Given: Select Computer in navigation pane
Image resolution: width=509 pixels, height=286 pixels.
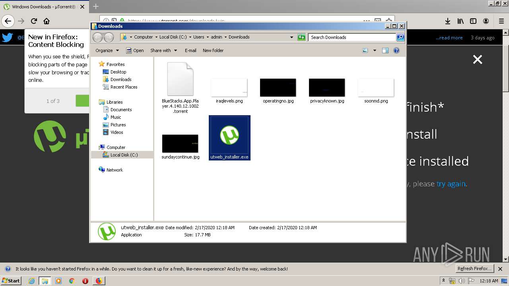Looking at the screenshot, I should [x=116, y=147].
